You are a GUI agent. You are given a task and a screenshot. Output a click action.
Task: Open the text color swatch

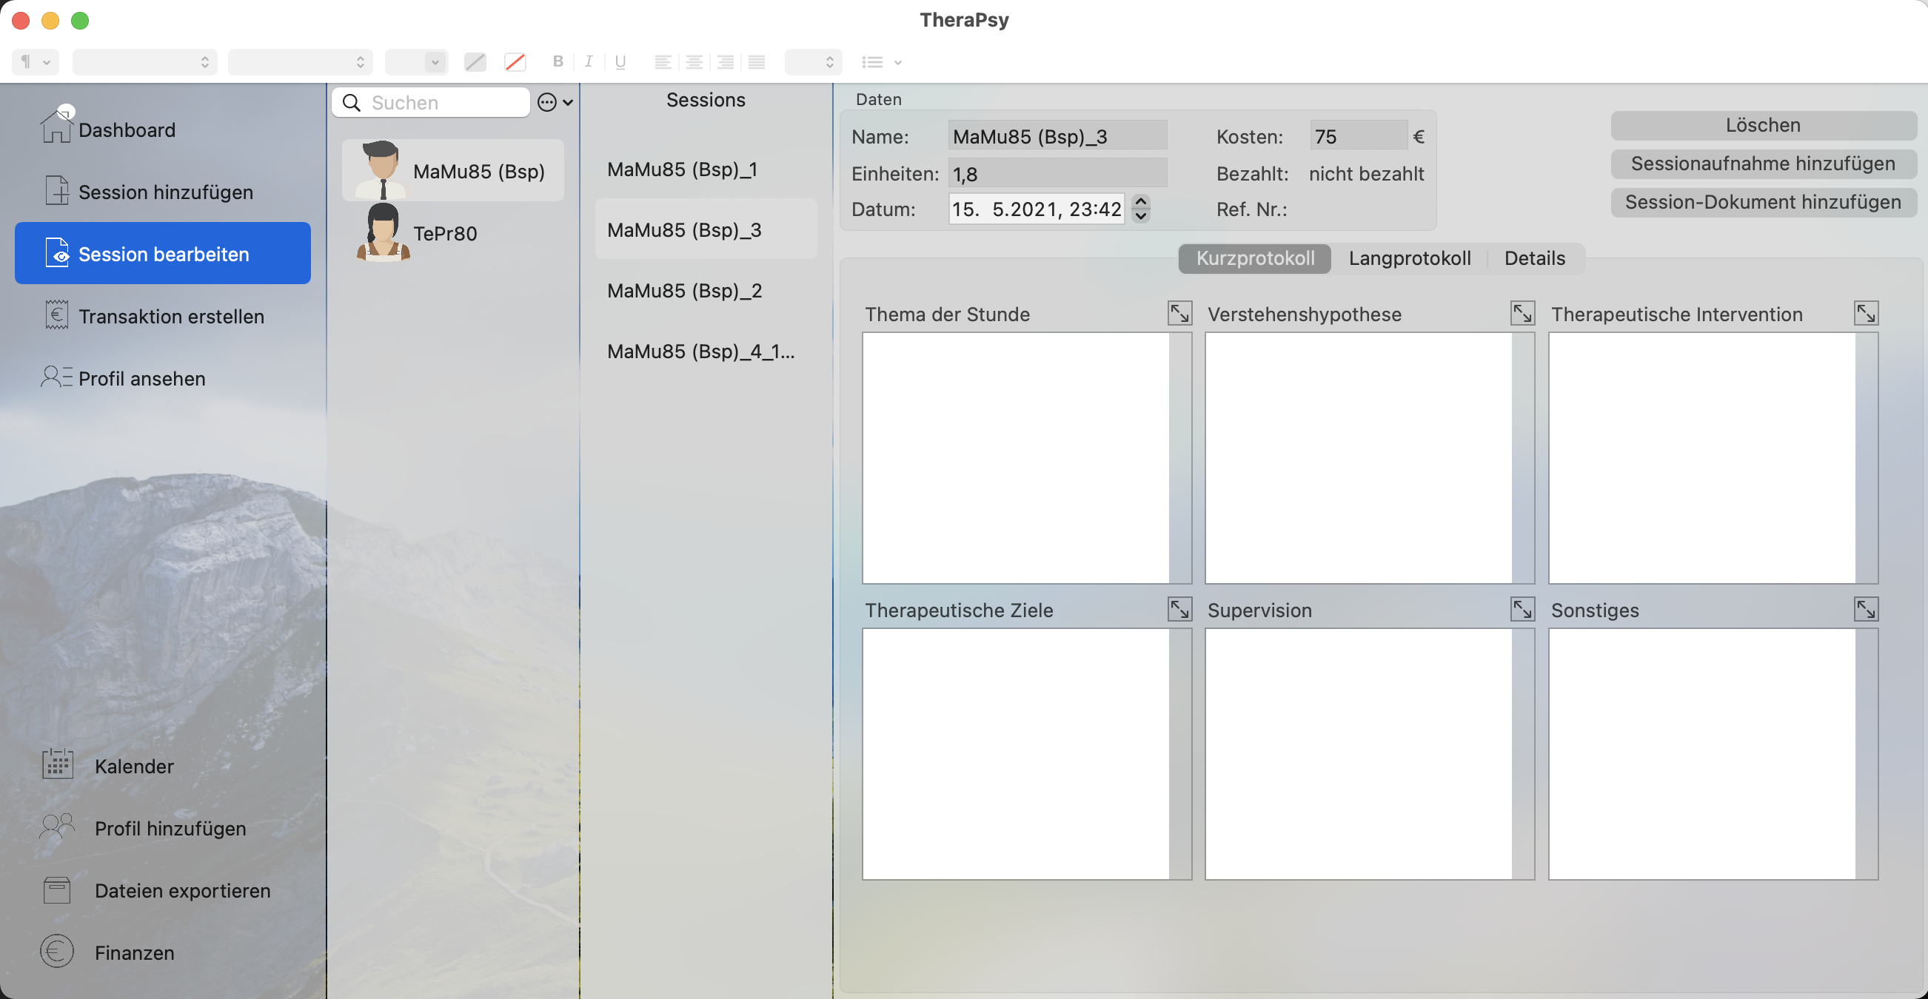click(x=475, y=62)
